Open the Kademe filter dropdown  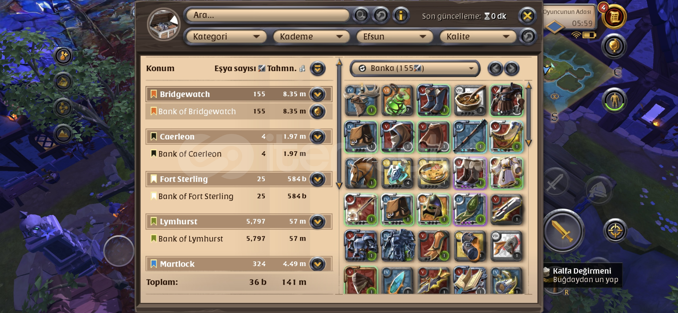point(311,37)
